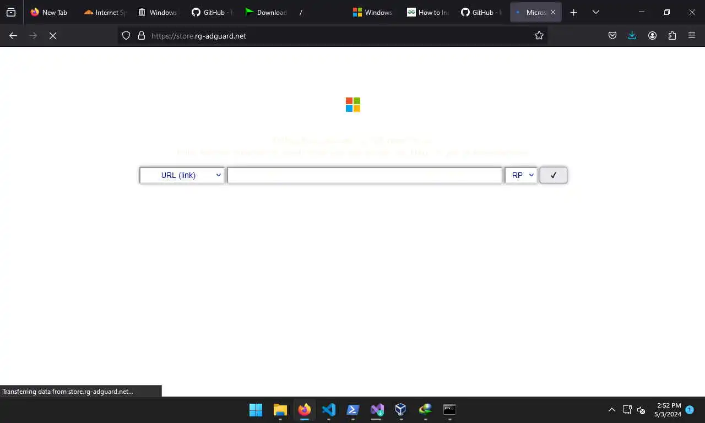The height and width of the screenshot is (423, 705).
Task: Open the URL (link) type dropdown
Action: [x=182, y=175]
